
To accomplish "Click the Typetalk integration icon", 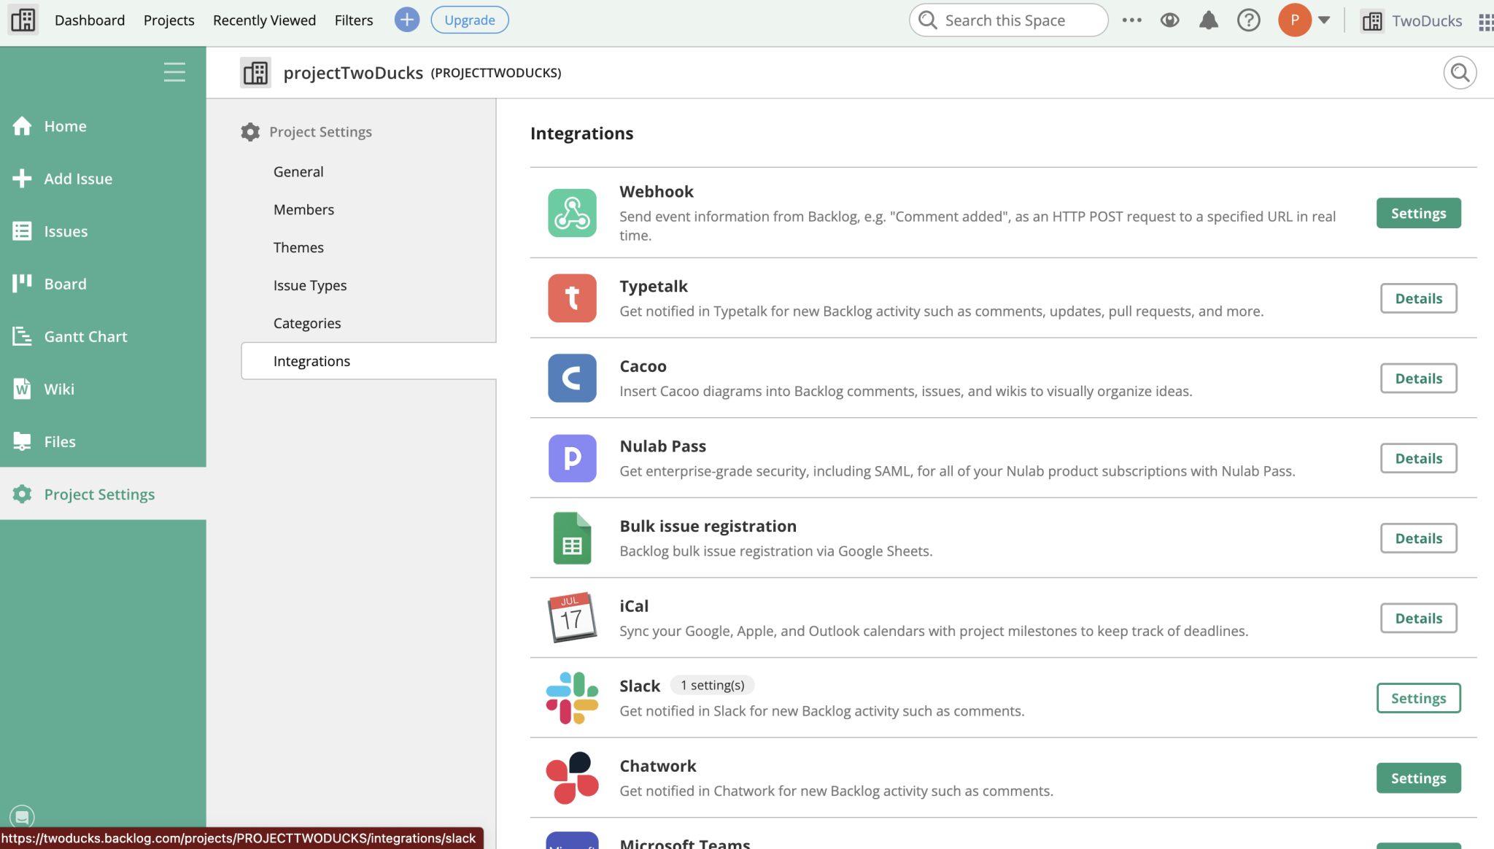I will [572, 298].
